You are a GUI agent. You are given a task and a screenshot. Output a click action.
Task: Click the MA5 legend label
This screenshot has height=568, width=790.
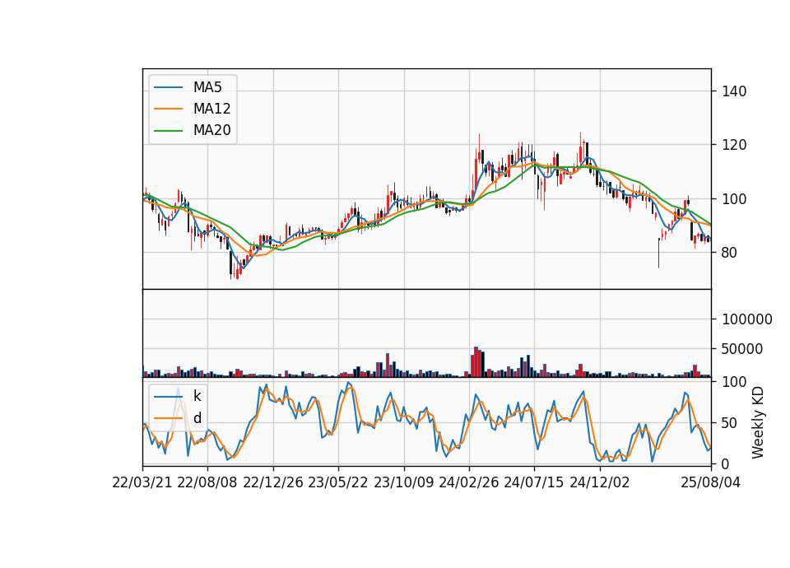tap(207, 87)
